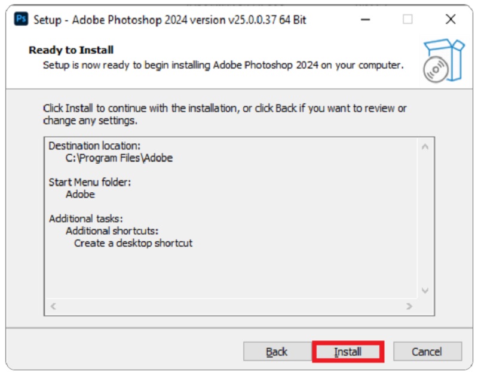Click the 'Start Menu folder:' line
This screenshot has width=478, height=372.
click(x=90, y=182)
